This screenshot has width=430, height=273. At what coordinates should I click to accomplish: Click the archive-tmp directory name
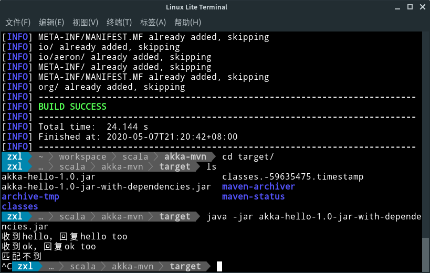coord(30,196)
